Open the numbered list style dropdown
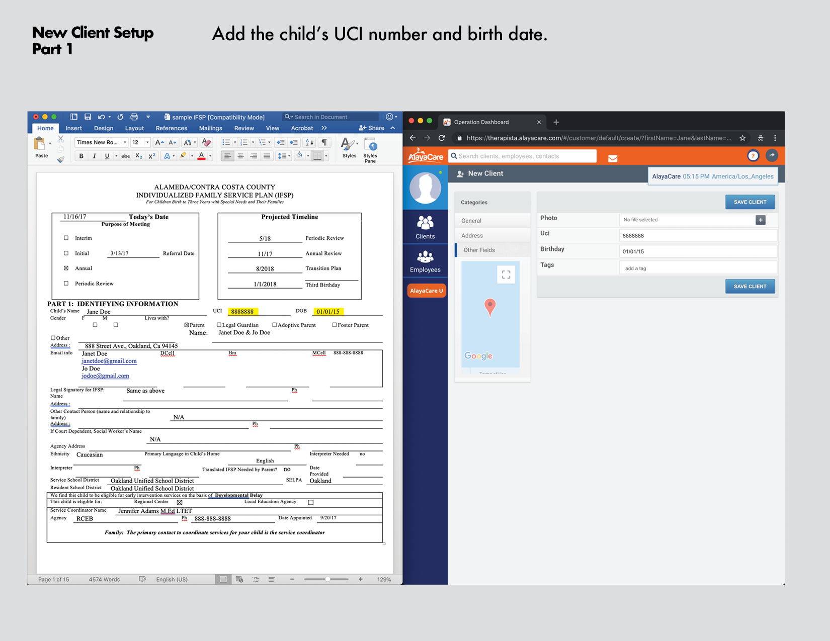830x641 pixels. tap(253, 142)
